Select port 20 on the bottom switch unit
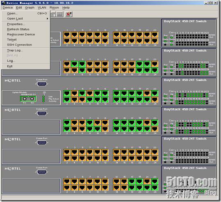Viewport: 221px width, 202px height. tap(139, 188)
